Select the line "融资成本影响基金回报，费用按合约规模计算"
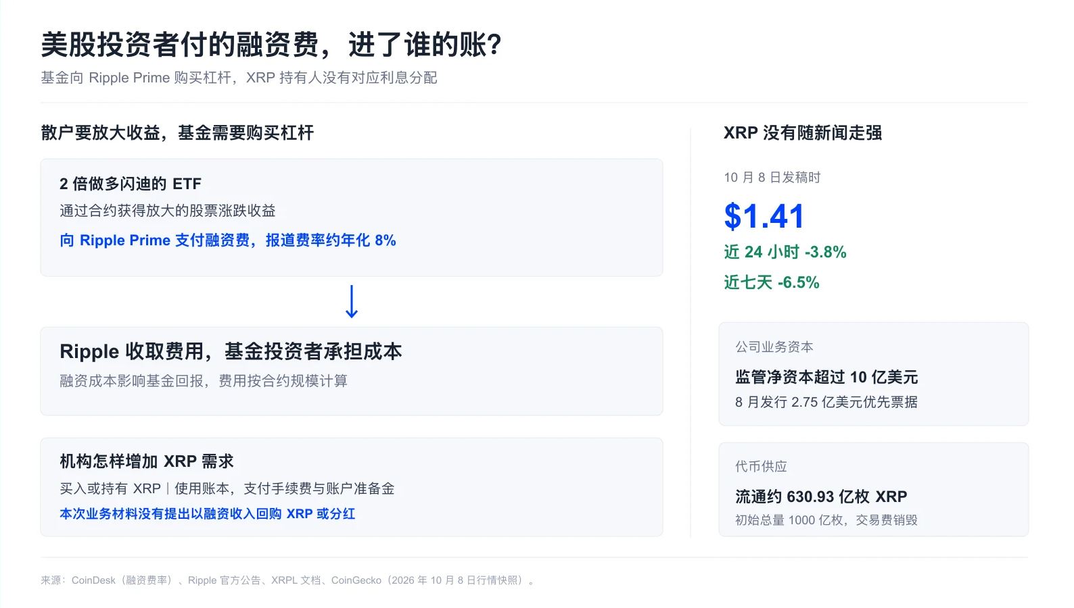The width and height of the screenshot is (1074, 608). [x=204, y=381]
